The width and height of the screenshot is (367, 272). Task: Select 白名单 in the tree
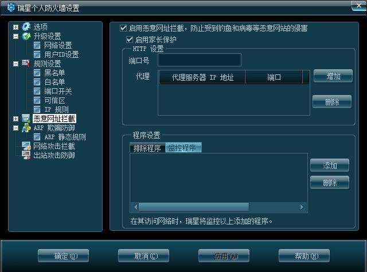click(55, 82)
